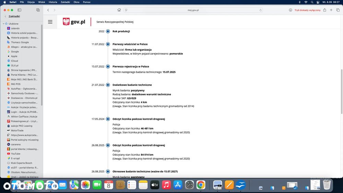This screenshot has height=193, width=343.
Task: Open the Zakładki menu in menu bar
Action: pos(66,2)
